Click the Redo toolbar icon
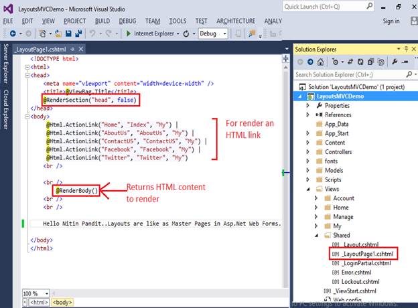 109,33
